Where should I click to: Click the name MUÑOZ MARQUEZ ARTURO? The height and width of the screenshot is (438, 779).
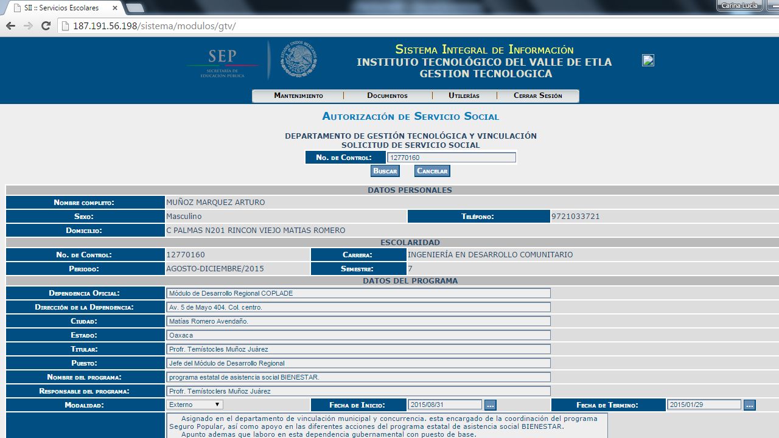click(215, 203)
